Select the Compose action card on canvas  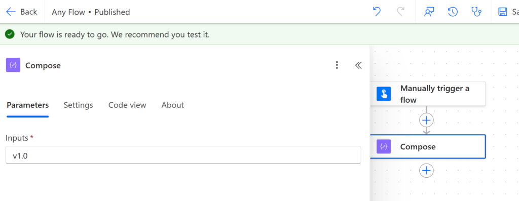(x=428, y=146)
